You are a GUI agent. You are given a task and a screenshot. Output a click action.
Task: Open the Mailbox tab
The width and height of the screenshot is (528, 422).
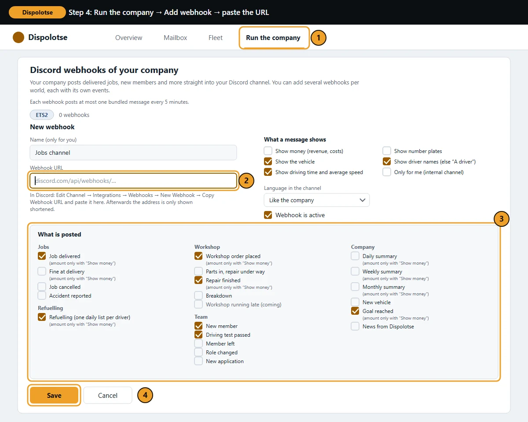175,38
